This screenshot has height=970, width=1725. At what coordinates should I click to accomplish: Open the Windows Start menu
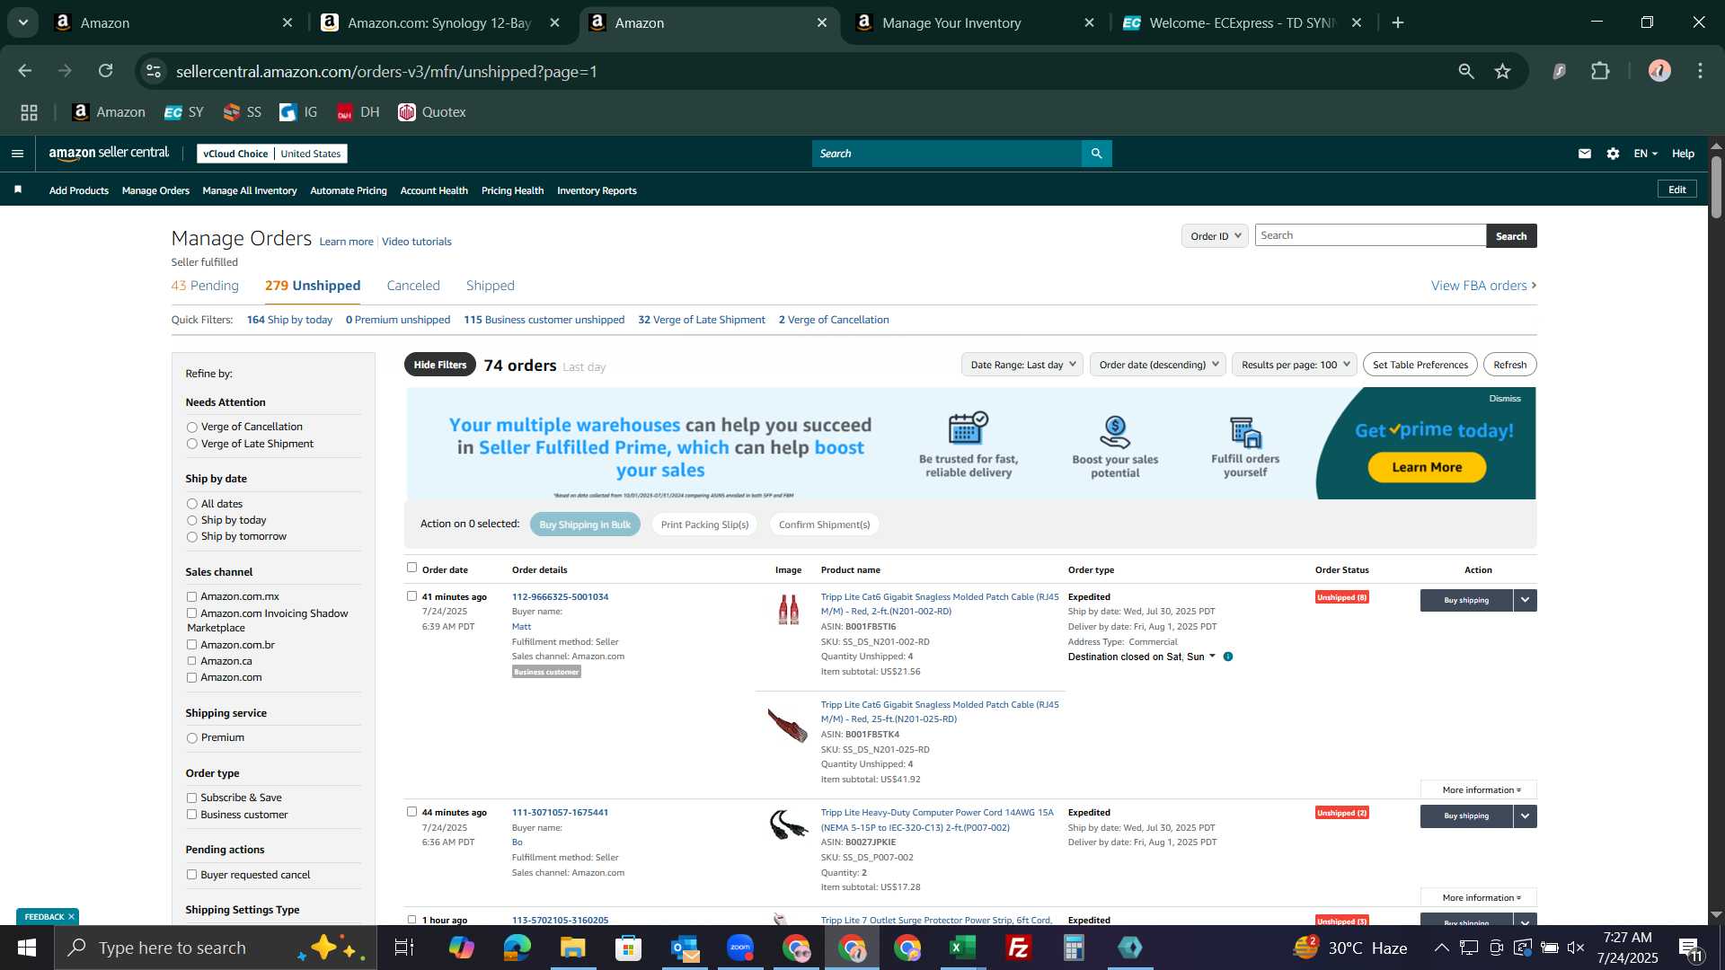[27, 948]
